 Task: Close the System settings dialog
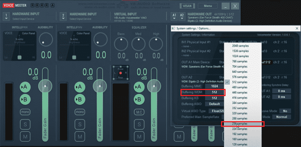pos(297,28)
